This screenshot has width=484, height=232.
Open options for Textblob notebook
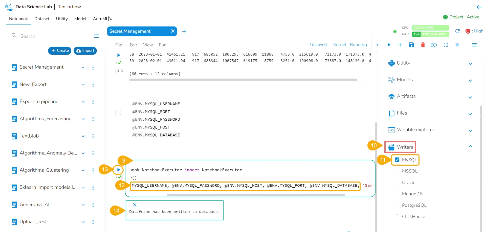93,136
